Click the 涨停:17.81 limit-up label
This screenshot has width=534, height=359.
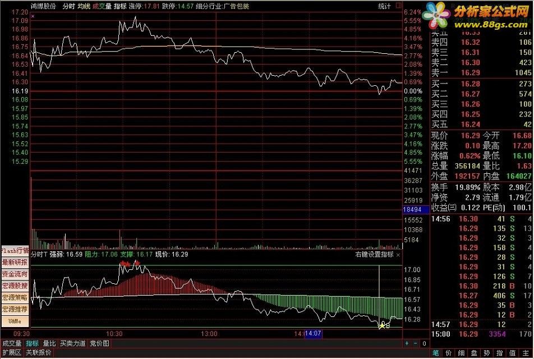[x=144, y=6]
